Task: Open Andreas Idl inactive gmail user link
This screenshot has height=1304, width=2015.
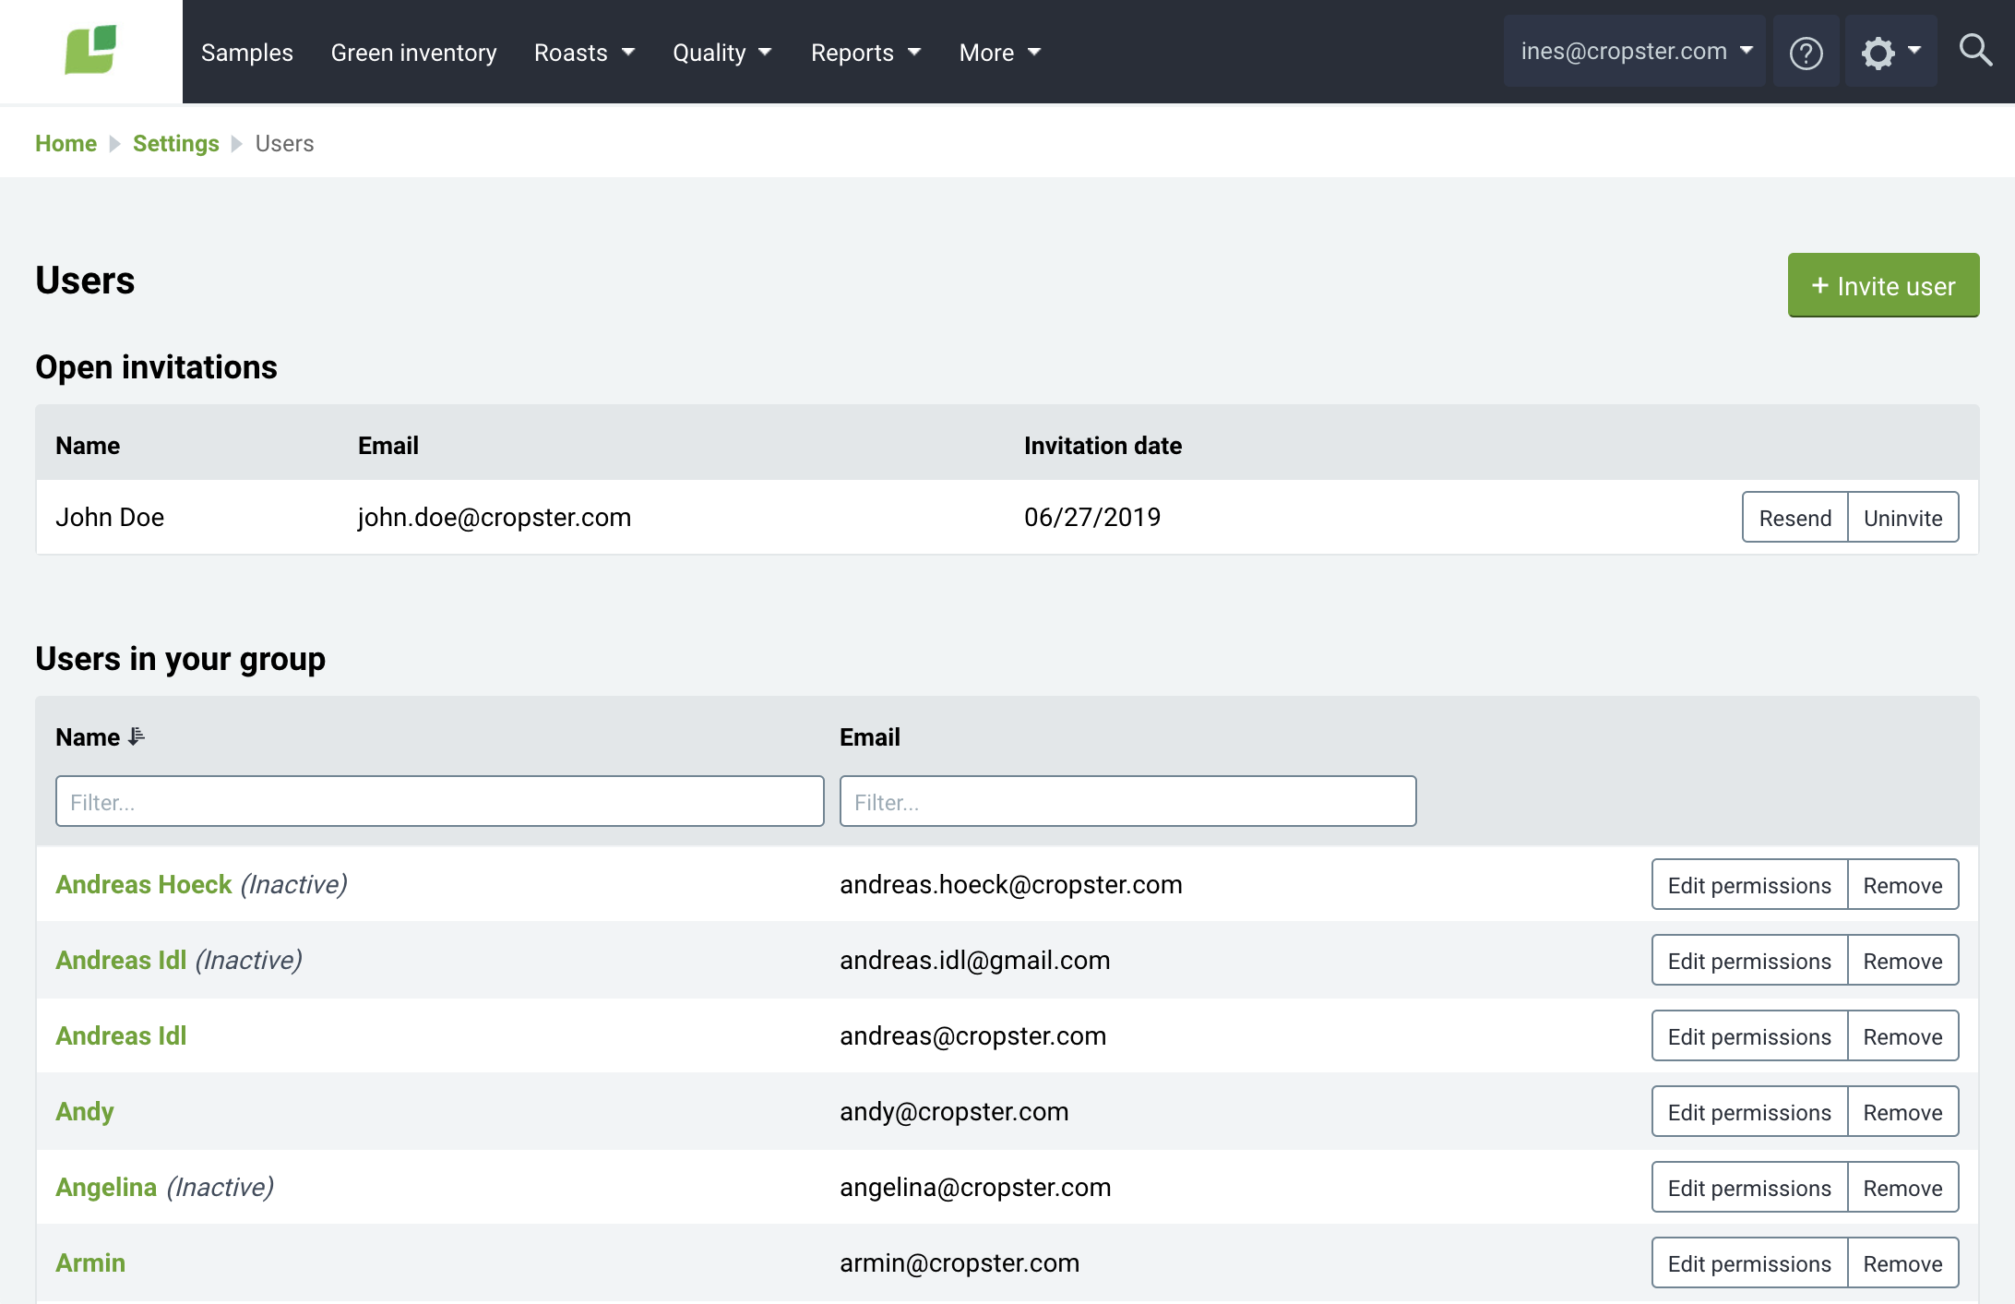Action: tap(121, 960)
